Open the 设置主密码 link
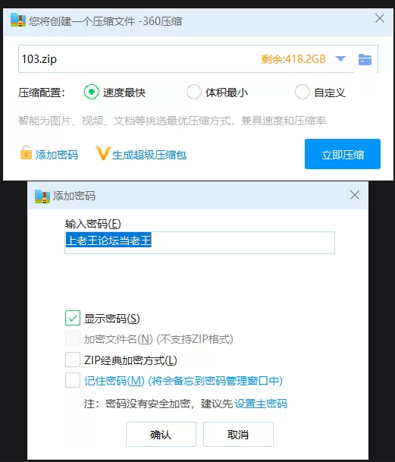The height and width of the screenshot is (462, 395). 261,404
